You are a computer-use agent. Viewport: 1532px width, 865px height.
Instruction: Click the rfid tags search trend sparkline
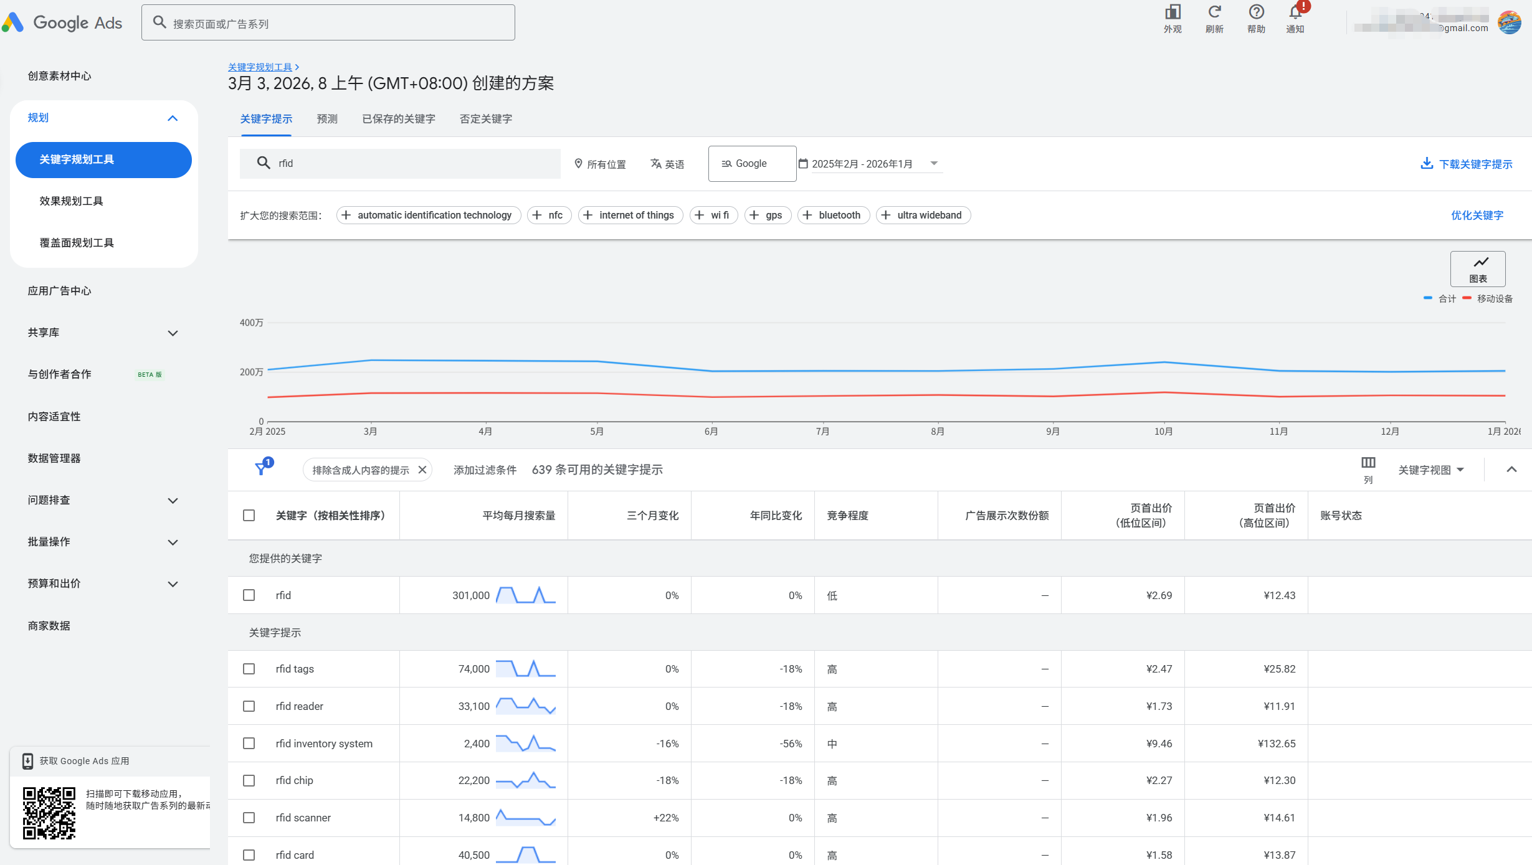point(525,669)
